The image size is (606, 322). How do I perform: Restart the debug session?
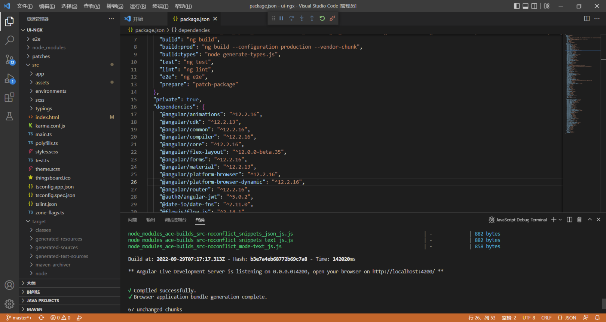click(322, 18)
